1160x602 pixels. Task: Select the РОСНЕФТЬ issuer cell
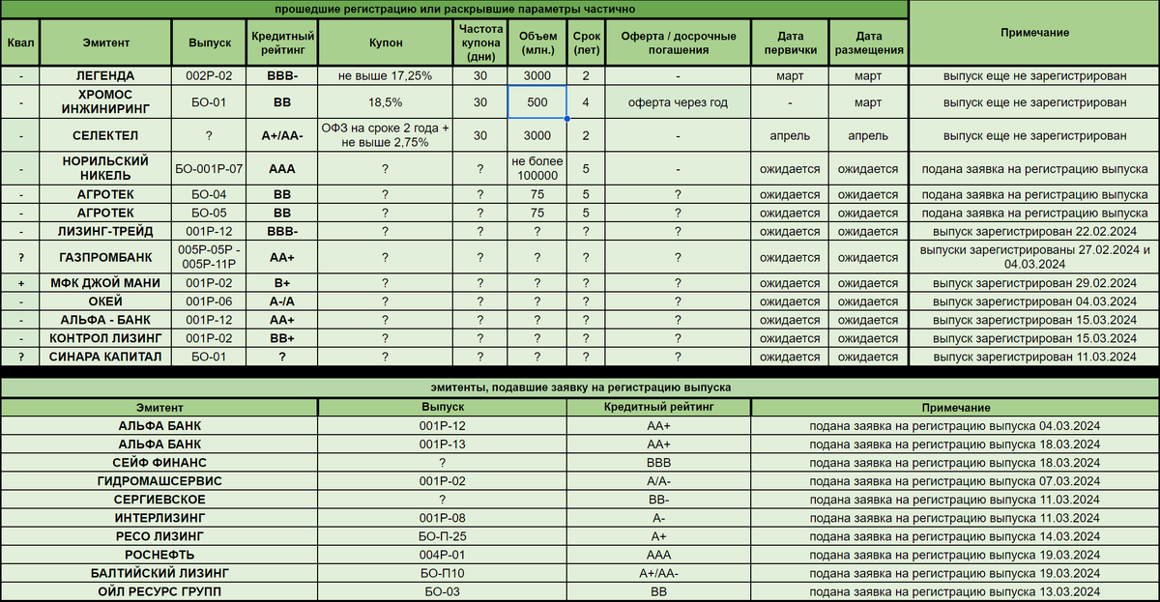tap(159, 555)
